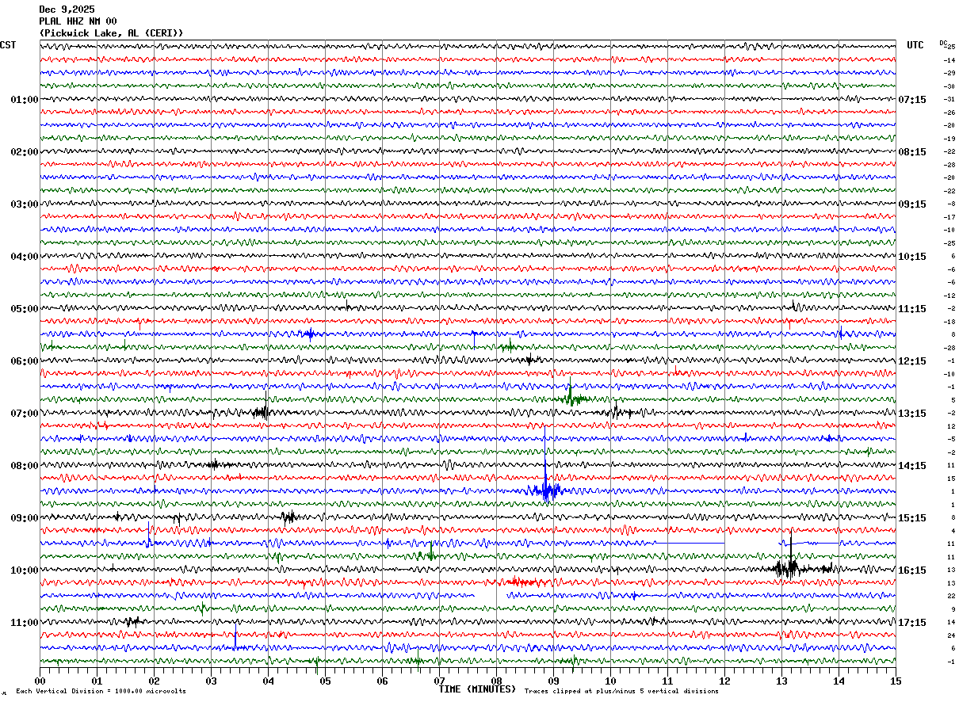This screenshot has height=702, width=959.
Task: Click the '16:15' UTC time label
Action: 913,570
